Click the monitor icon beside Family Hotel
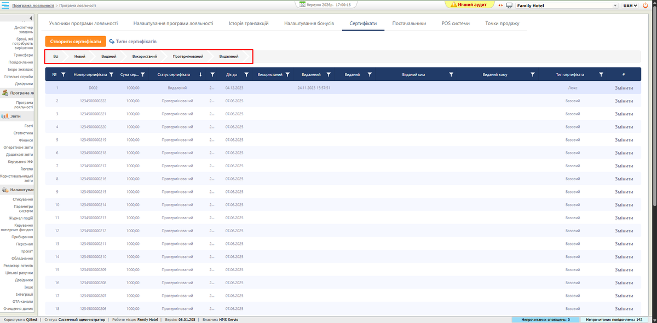 click(x=509, y=5)
